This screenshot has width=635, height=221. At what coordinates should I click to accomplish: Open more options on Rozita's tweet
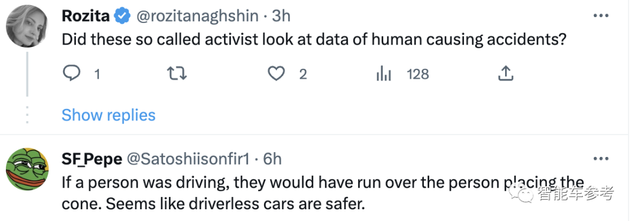tap(601, 16)
